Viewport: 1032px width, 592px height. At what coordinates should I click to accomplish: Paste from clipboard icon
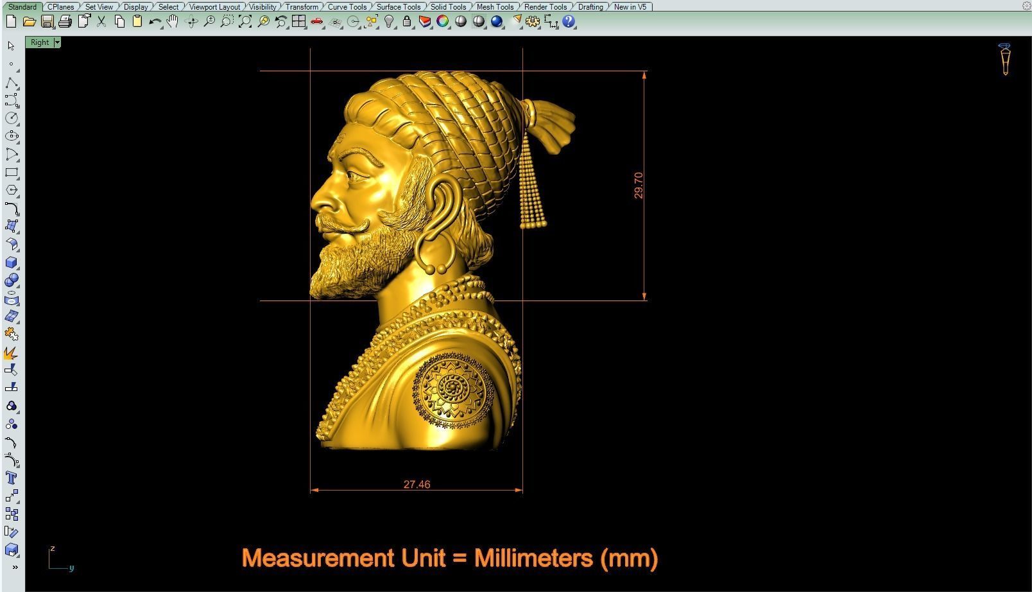coord(137,21)
